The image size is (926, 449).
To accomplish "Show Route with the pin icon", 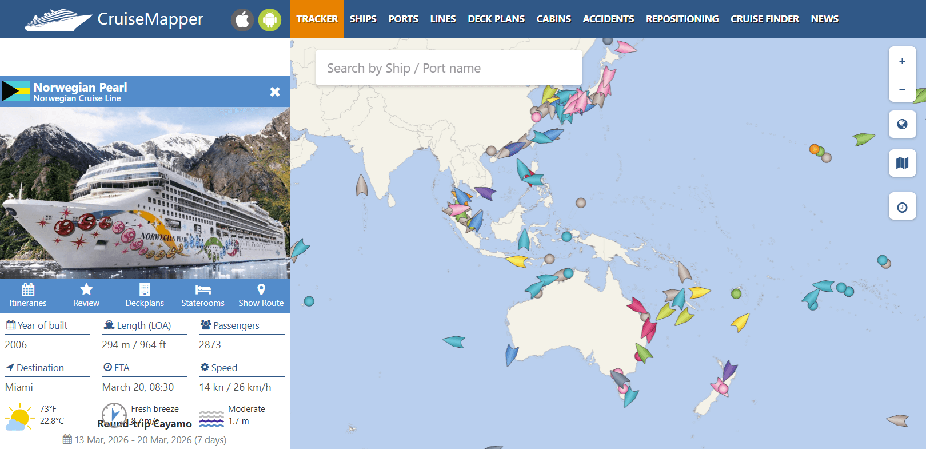I will [x=261, y=289].
